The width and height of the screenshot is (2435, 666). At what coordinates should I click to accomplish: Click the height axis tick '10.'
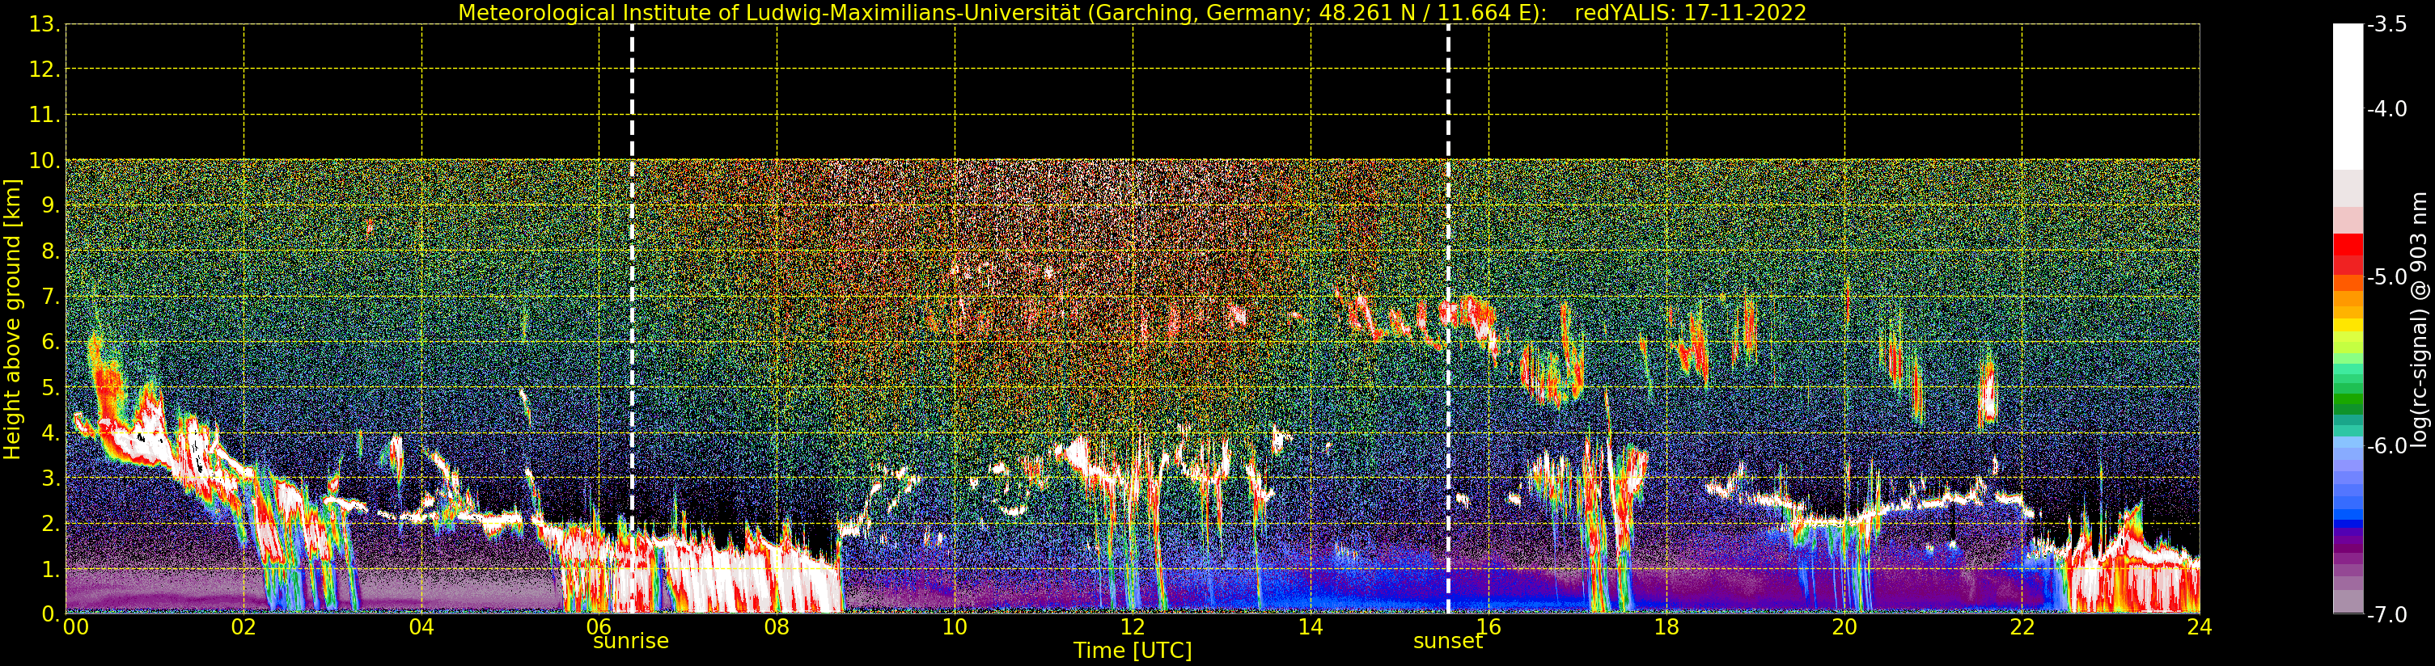(44, 161)
